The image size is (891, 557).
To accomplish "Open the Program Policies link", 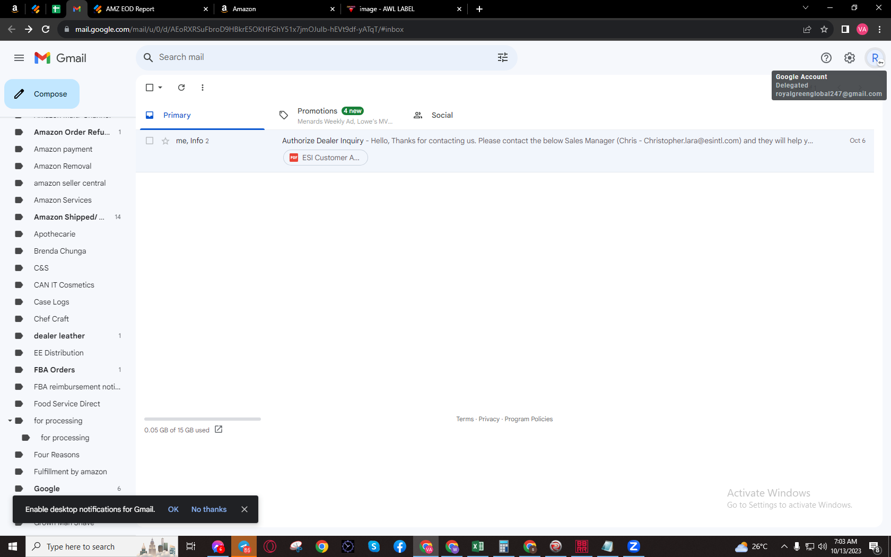I will pos(529,419).
